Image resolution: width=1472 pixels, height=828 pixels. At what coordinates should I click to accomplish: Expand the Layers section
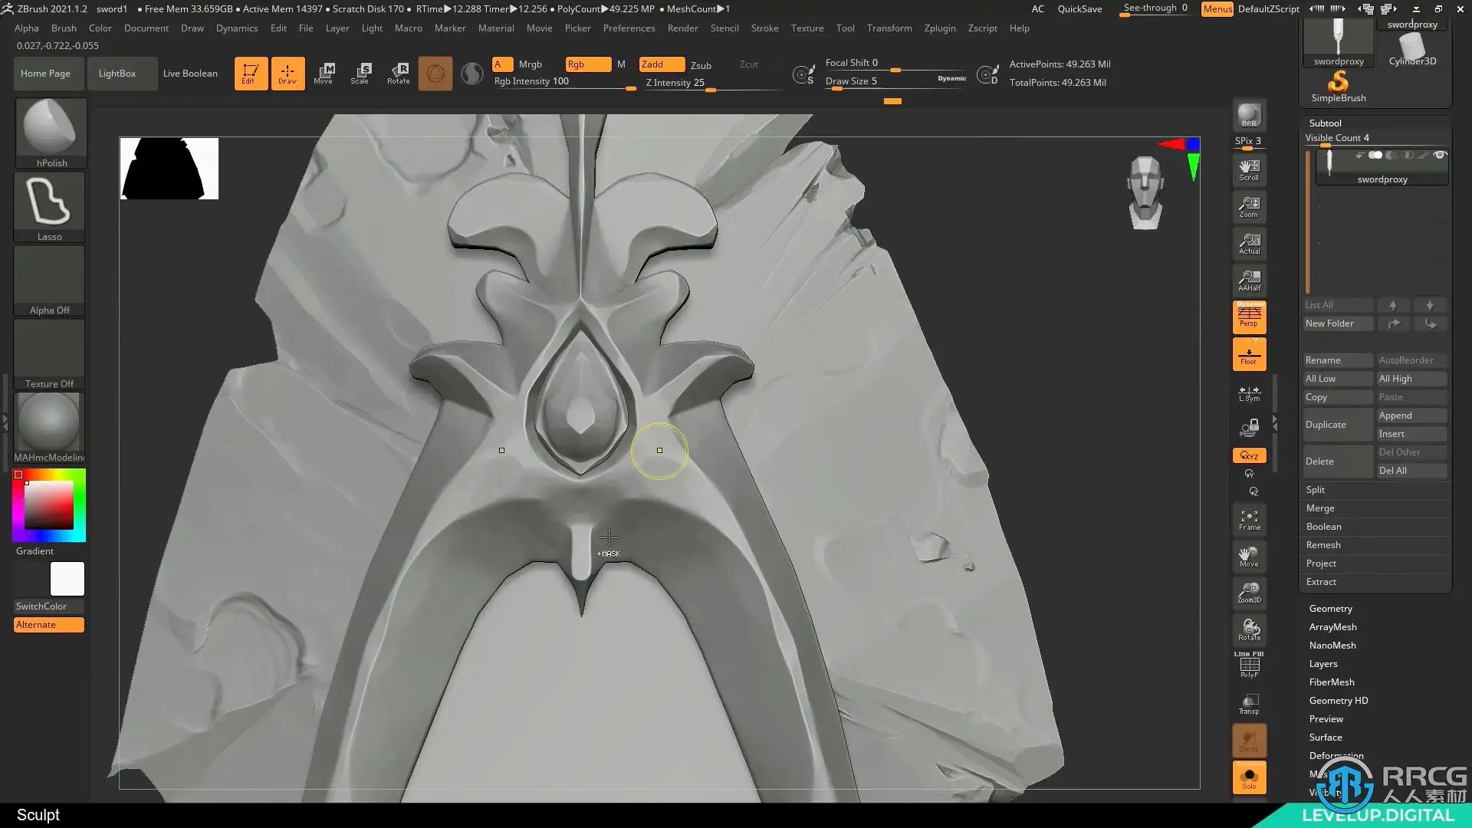(x=1322, y=664)
